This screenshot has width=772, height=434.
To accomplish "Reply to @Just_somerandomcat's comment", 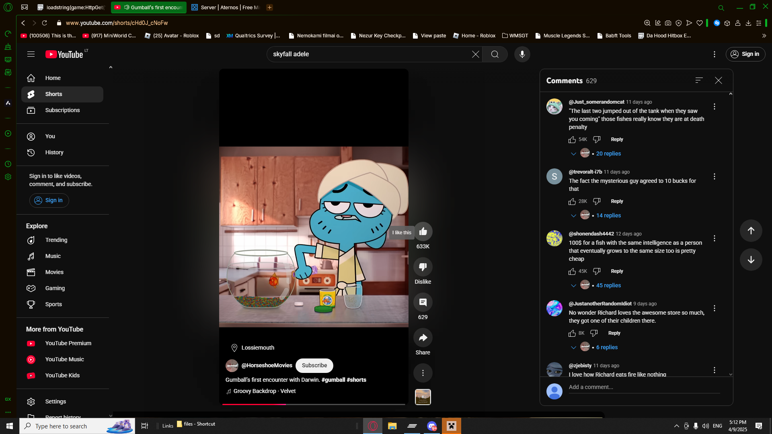I will [617, 139].
